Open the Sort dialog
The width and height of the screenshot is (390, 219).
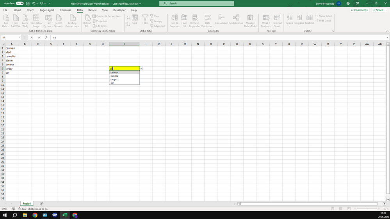pos(135,19)
